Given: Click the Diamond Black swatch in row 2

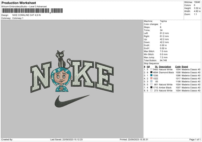Looking at the screenshot, I should [151, 72].
